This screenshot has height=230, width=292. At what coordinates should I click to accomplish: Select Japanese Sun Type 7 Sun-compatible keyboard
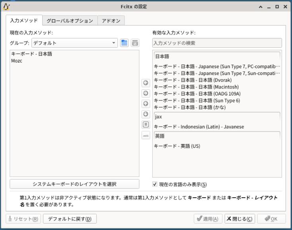217,73
